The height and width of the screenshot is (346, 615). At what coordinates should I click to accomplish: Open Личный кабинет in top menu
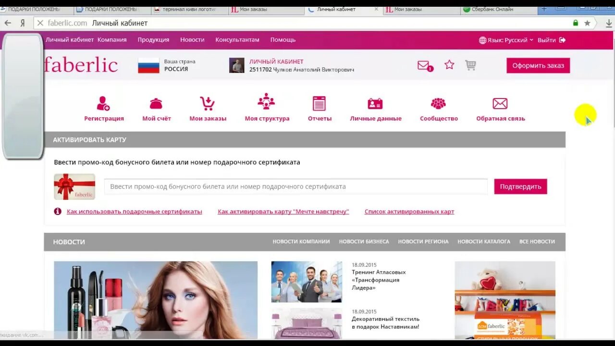(x=70, y=40)
